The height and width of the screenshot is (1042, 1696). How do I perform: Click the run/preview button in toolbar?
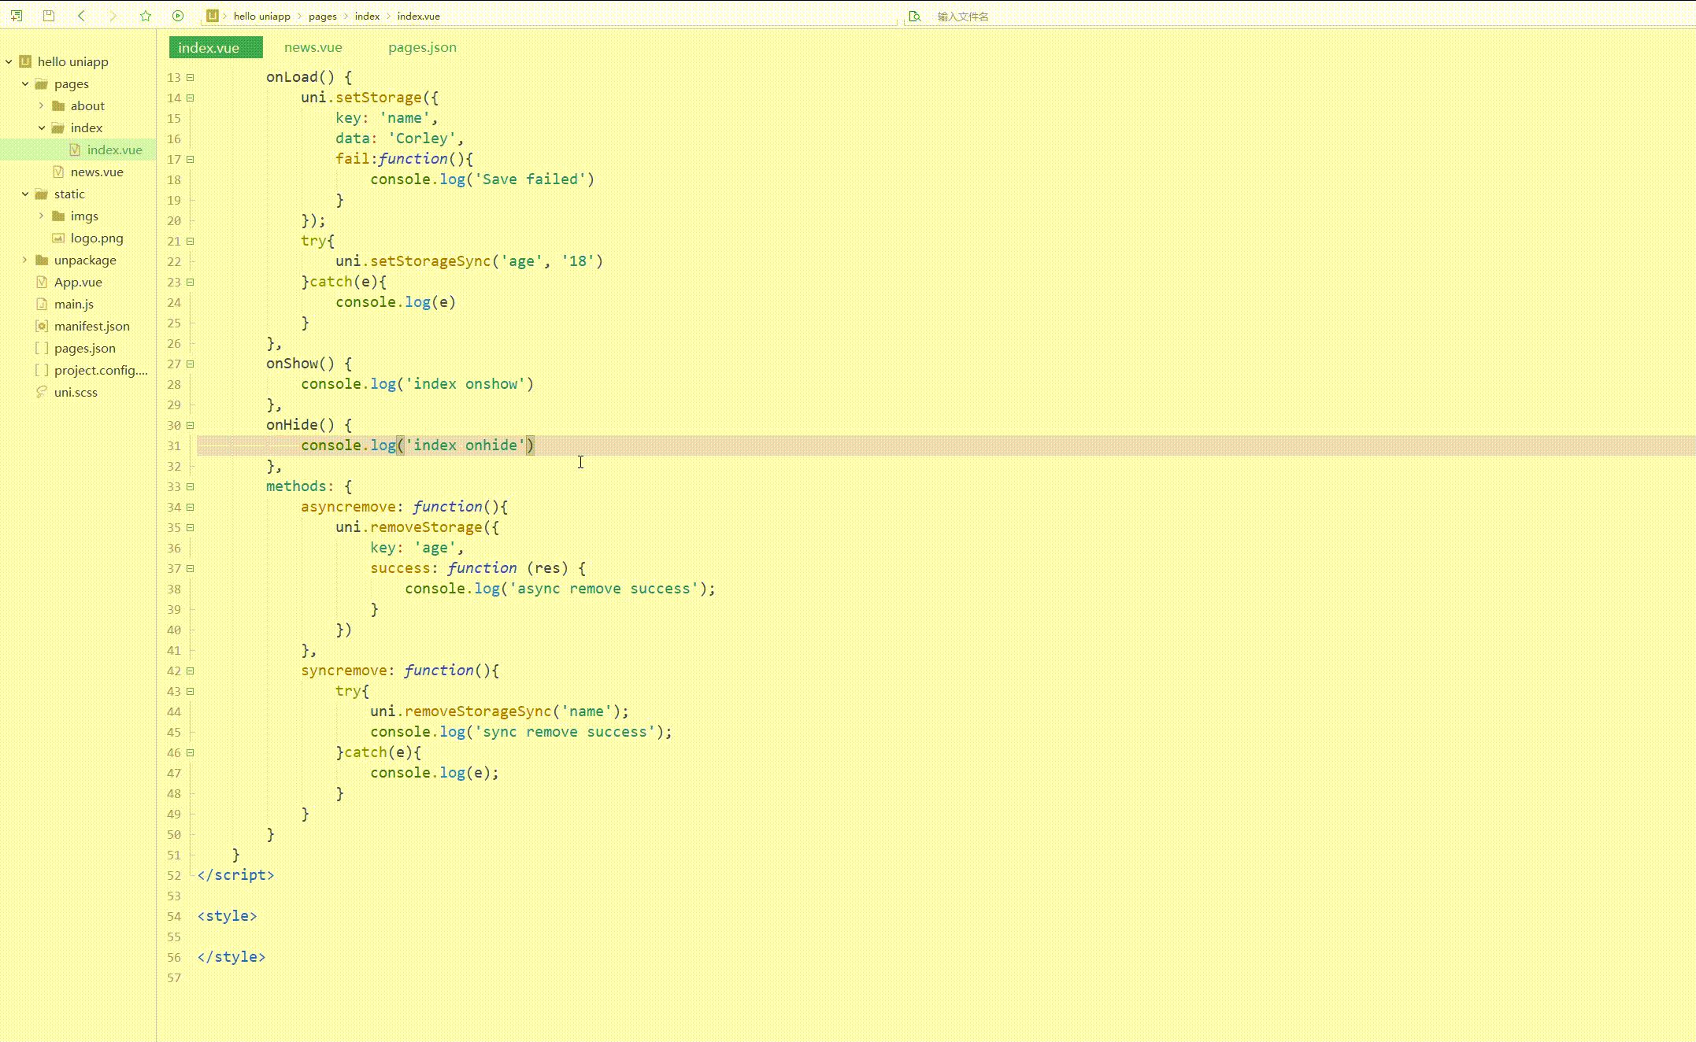(x=178, y=16)
